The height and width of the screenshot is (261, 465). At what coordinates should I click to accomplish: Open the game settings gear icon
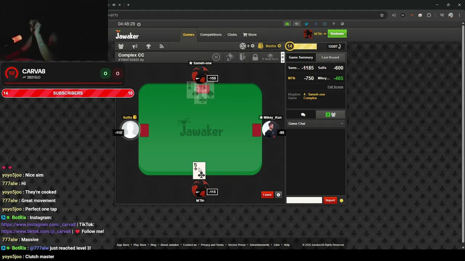(x=278, y=195)
